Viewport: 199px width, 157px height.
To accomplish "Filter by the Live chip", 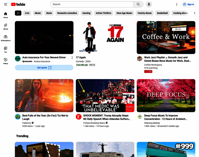I will (27, 13).
